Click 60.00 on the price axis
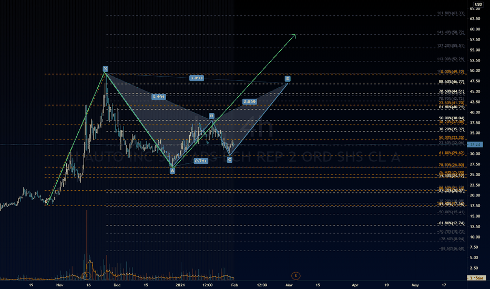490x289 pixels. point(475,29)
